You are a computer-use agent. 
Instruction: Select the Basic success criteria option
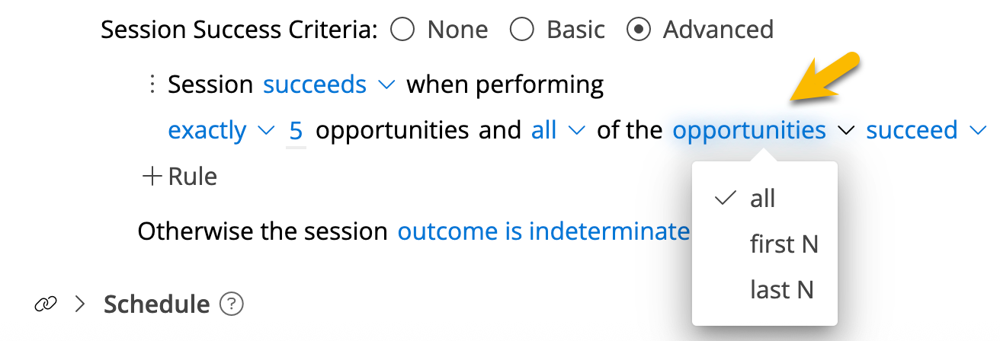pyautogui.click(x=522, y=30)
